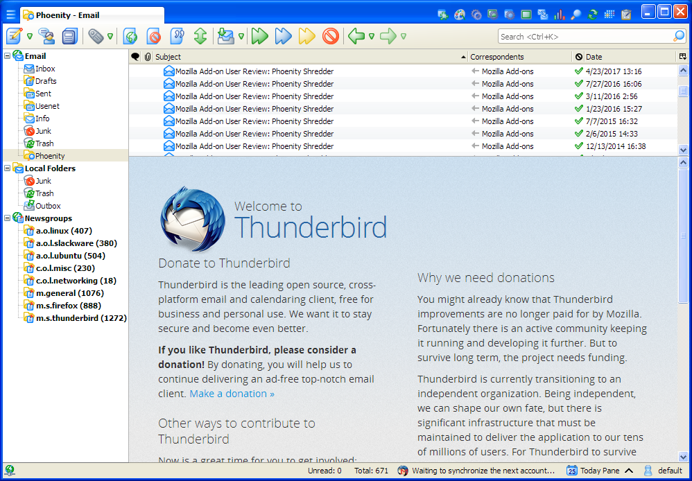Click the double envelopes icon in title bar
692x481 pixels.
click(x=543, y=15)
